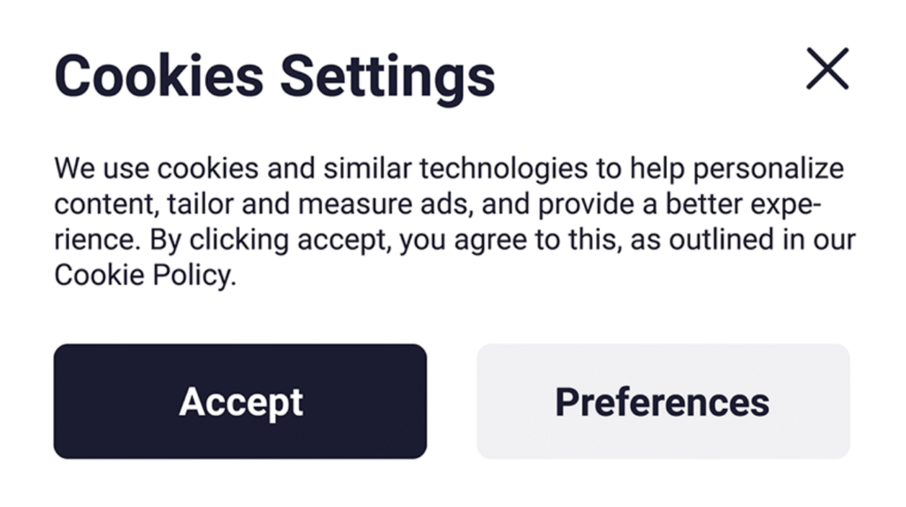The height and width of the screenshot is (507, 906).
Task: Exit the dialog using the cross icon
Action: pos(827,69)
